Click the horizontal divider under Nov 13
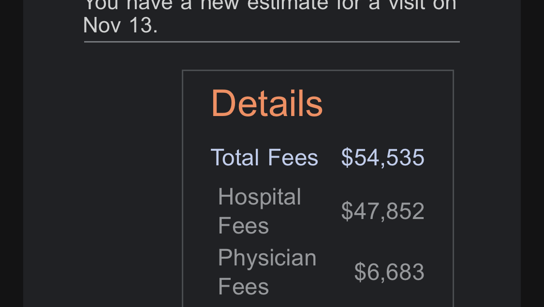Viewport: 544px width, 307px height. pyautogui.click(x=272, y=42)
